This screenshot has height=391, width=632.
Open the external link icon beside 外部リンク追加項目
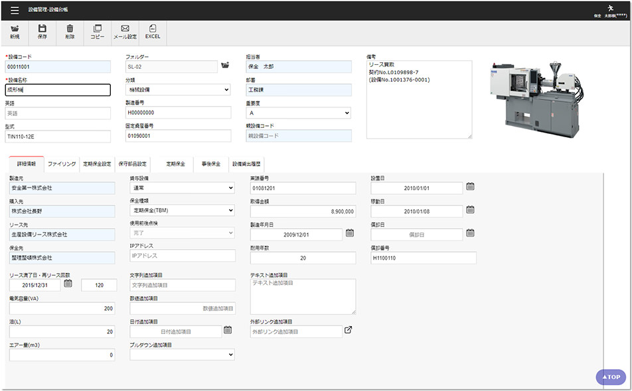click(349, 330)
